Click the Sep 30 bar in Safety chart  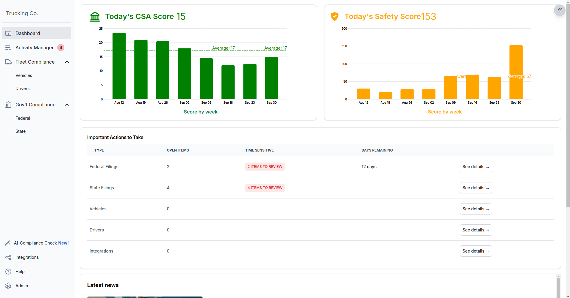516,72
